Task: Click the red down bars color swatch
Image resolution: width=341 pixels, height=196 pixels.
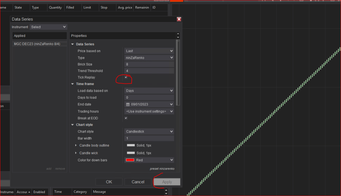Action: point(130,160)
